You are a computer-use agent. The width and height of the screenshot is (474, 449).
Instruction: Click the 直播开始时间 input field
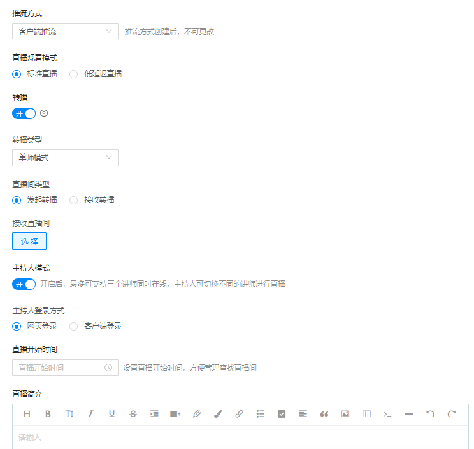pyautogui.click(x=61, y=367)
